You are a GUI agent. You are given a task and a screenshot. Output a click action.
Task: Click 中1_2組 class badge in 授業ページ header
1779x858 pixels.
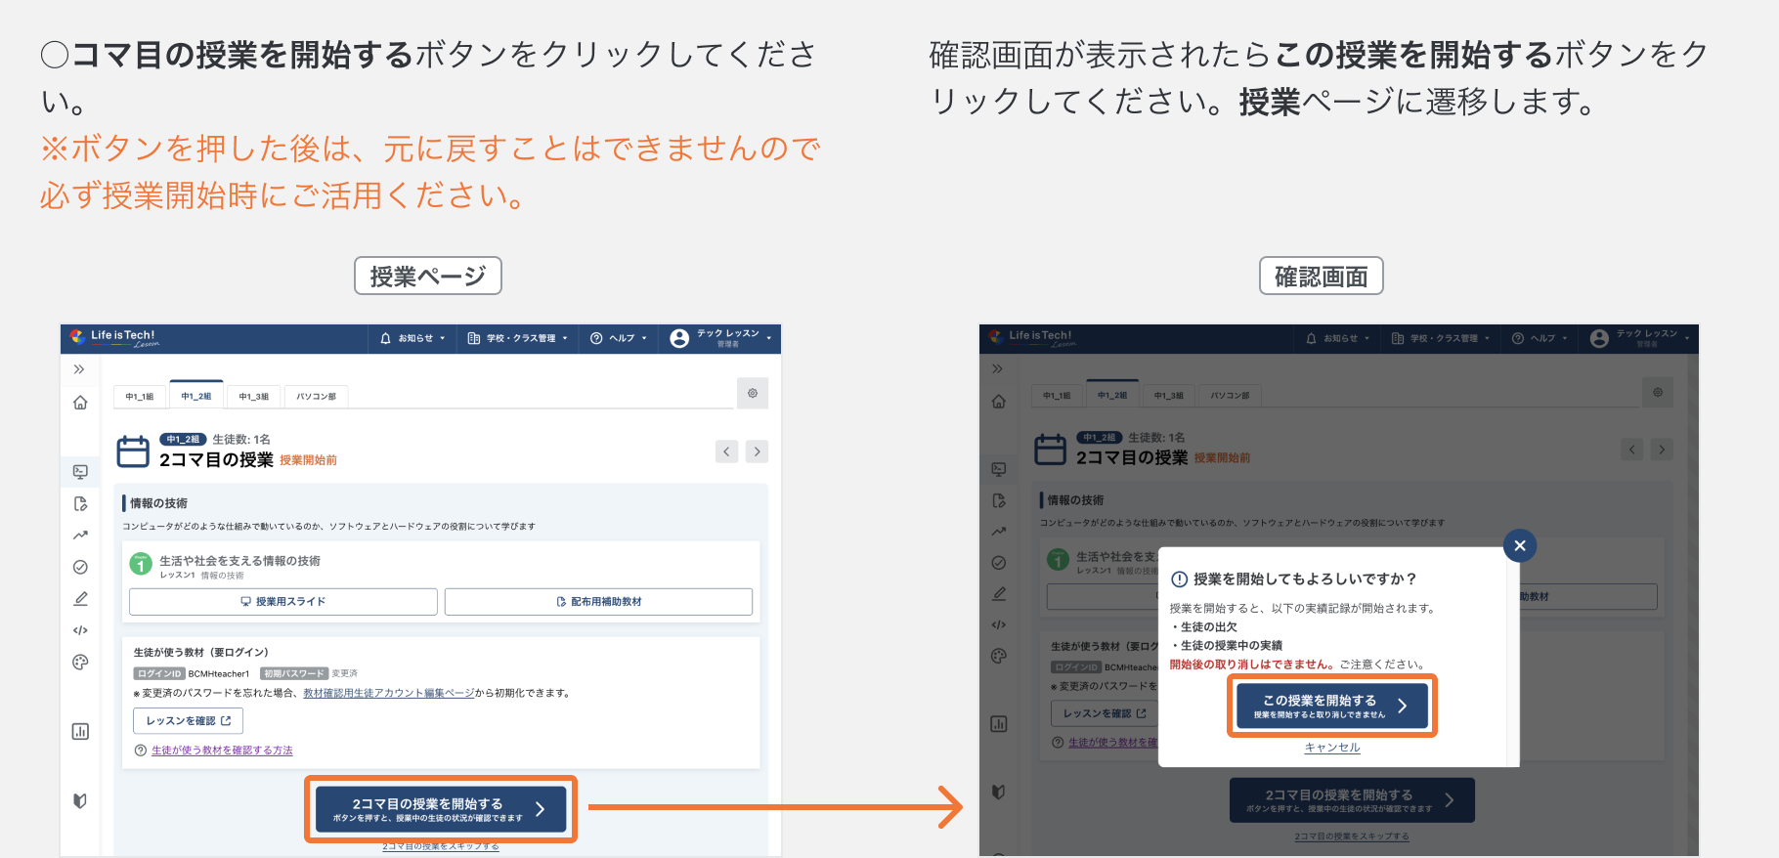click(183, 440)
